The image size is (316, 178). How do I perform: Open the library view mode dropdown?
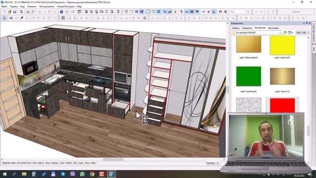tap(290, 33)
